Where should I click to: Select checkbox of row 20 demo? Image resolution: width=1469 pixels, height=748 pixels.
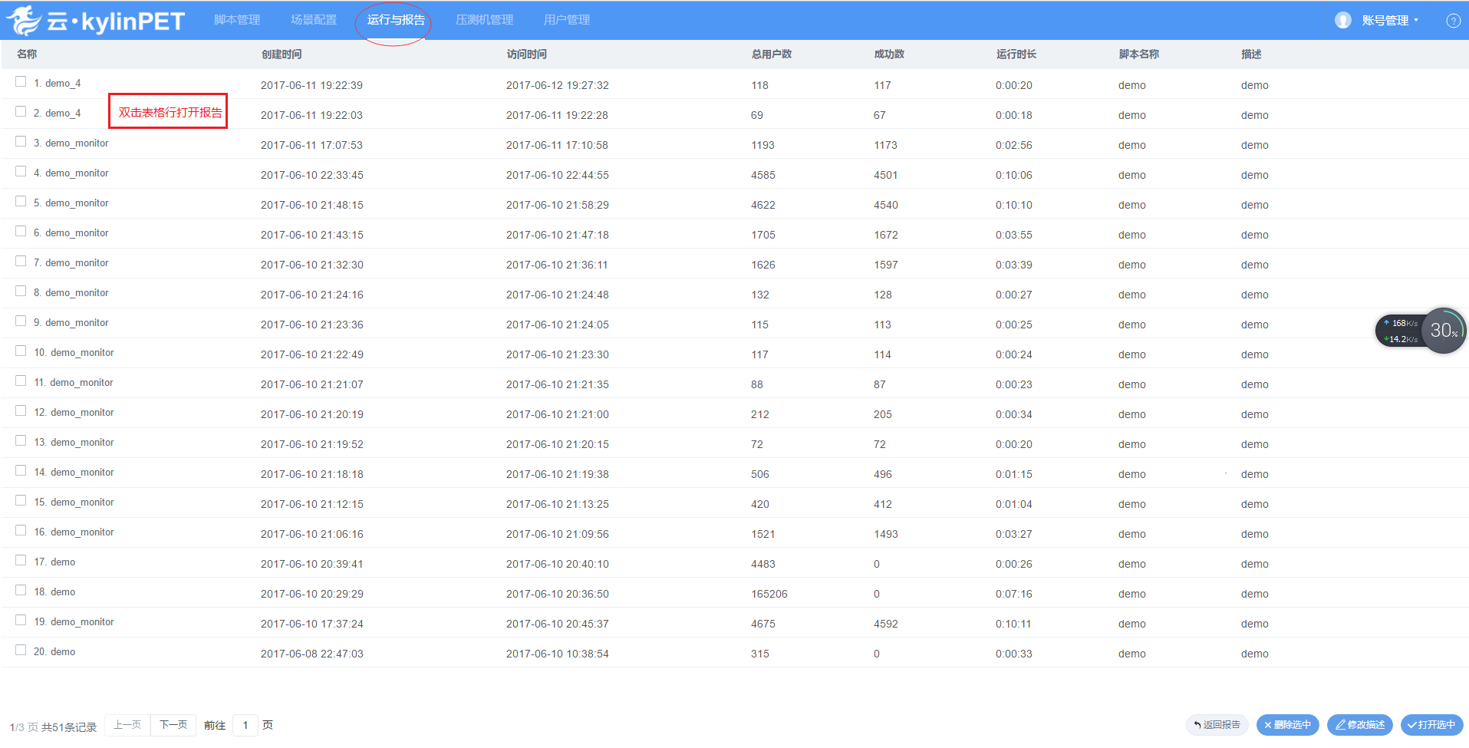pos(21,651)
